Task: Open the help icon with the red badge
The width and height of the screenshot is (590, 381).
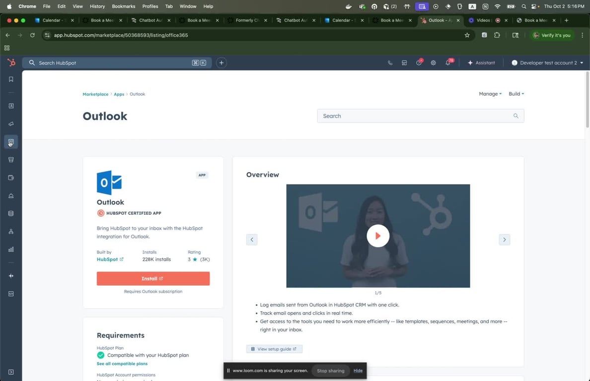Action: pyautogui.click(x=419, y=63)
